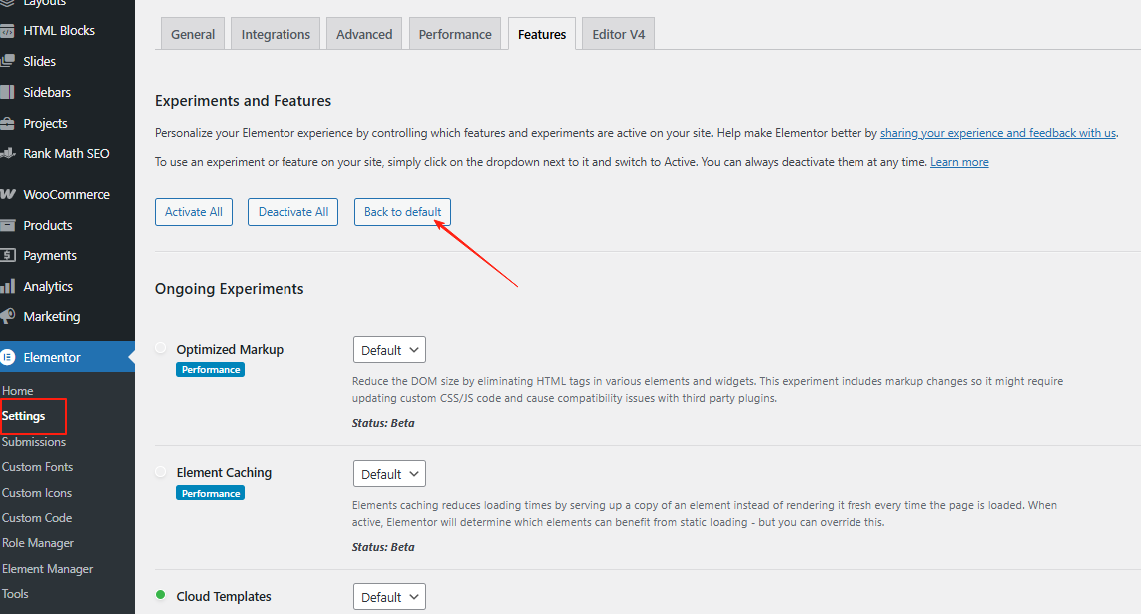This screenshot has width=1141, height=614.
Task: Select the Elementor sidebar icon
Action: coord(11,356)
